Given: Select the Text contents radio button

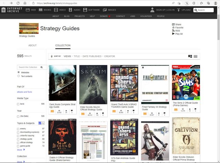Looking at the screenshot, I should [19, 76].
